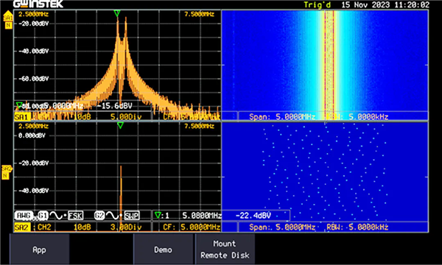The image size is (442, 265).
Task: Select SA2 Span 5.0000MHz value
Action: (295, 227)
